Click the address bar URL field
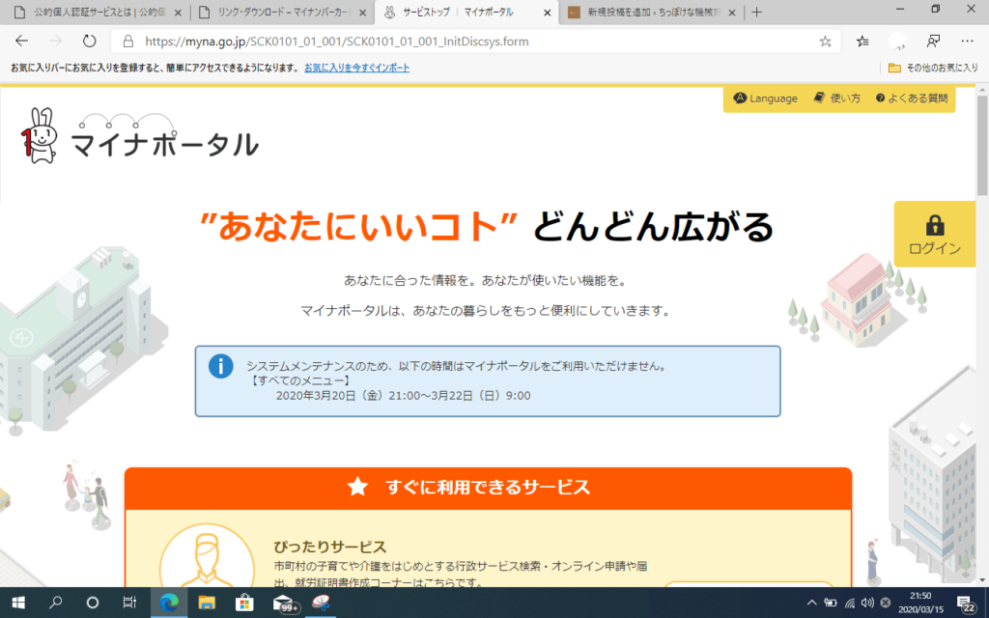Image resolution: width=989 pixels, height=618 pixels. [476, 42]
